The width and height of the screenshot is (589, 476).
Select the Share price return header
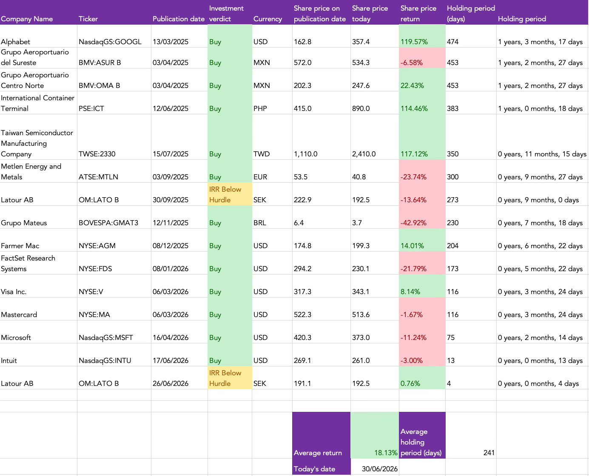coord(422,12)
